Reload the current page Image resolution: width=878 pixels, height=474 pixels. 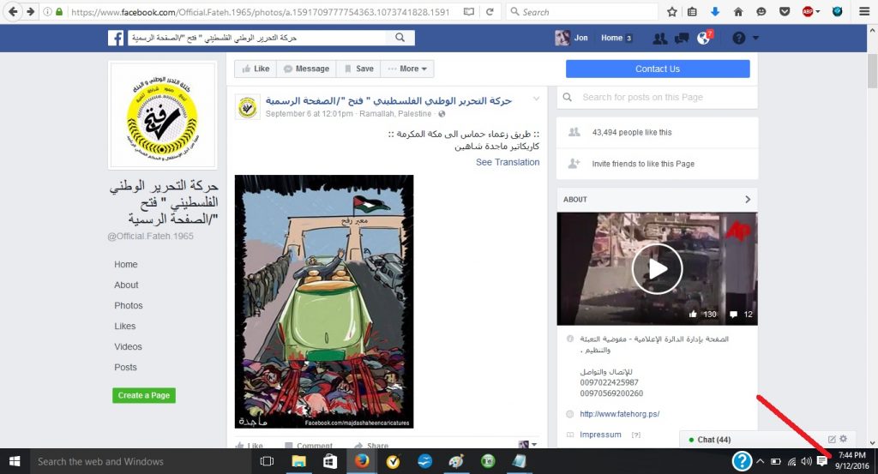click(x=490, y=12)
